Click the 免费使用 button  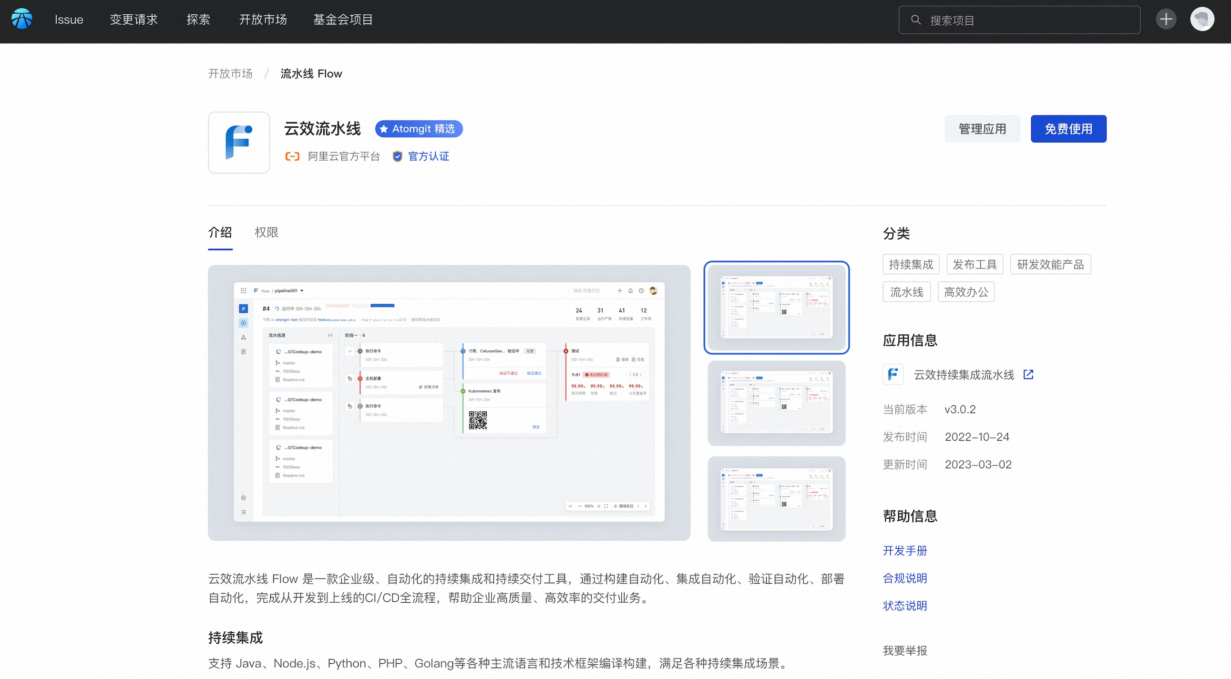click(x=1068, y=129)
